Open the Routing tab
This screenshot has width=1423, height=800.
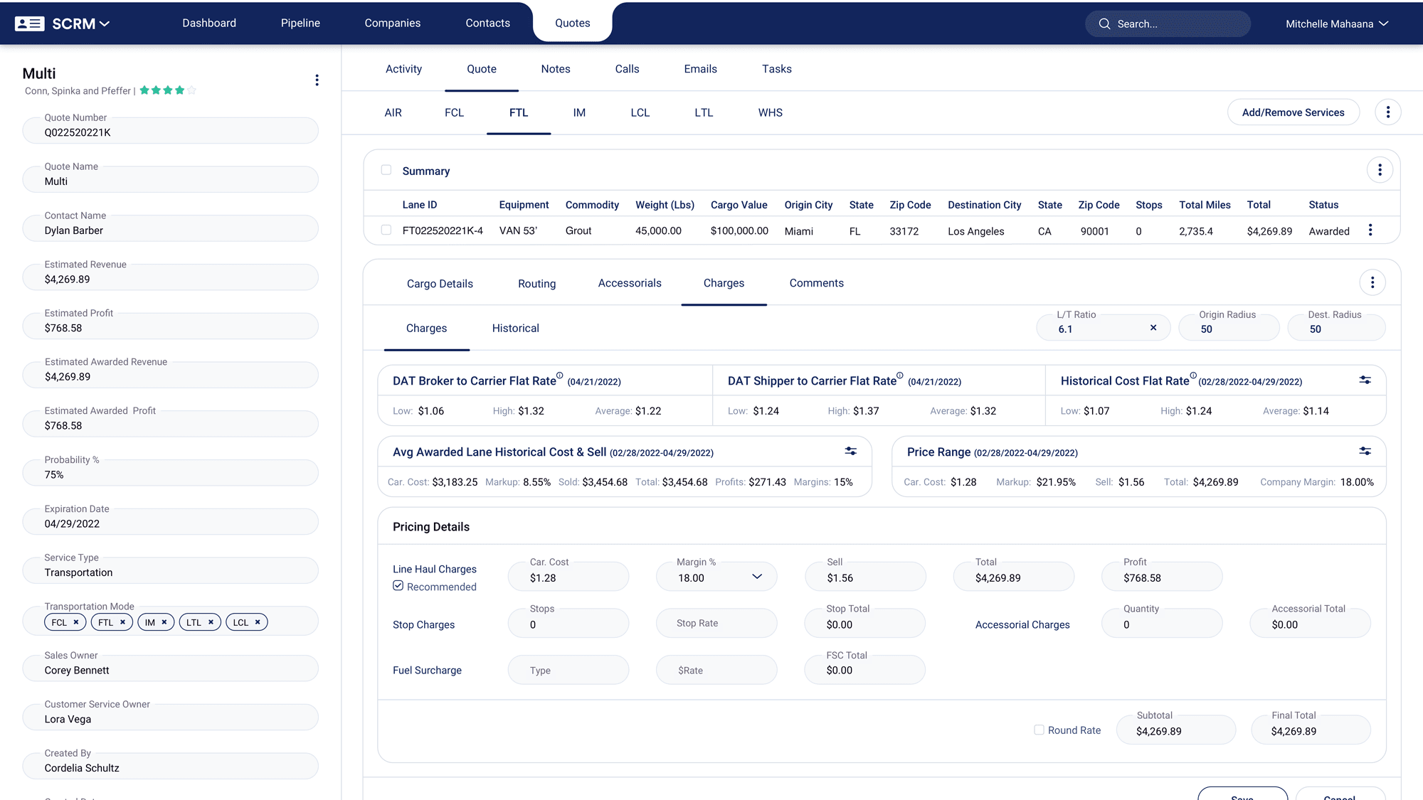pos(536,283)
